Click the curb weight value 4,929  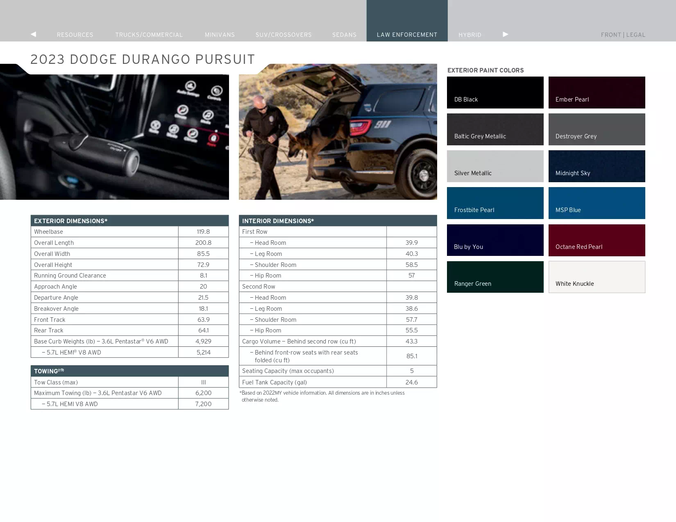coord(203,341)
